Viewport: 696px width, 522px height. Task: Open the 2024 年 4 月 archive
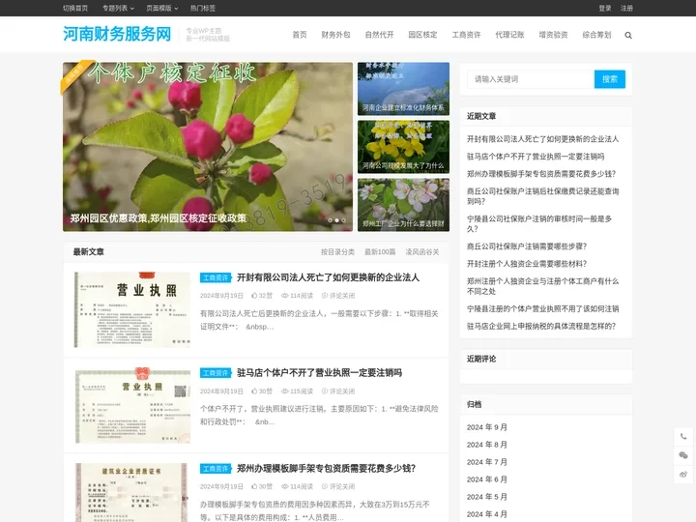coord(487,514)
